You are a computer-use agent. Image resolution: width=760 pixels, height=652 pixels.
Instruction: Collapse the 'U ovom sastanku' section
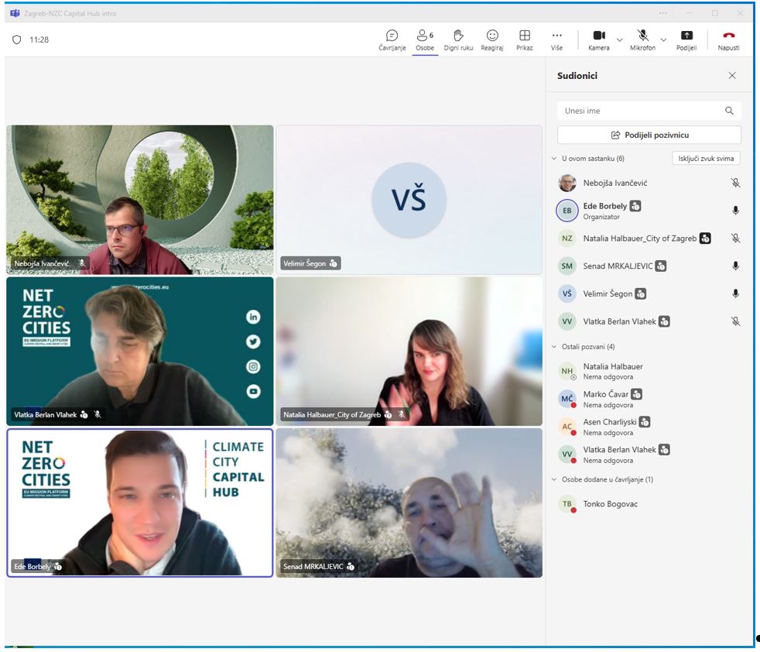click(x=554, y=159)
